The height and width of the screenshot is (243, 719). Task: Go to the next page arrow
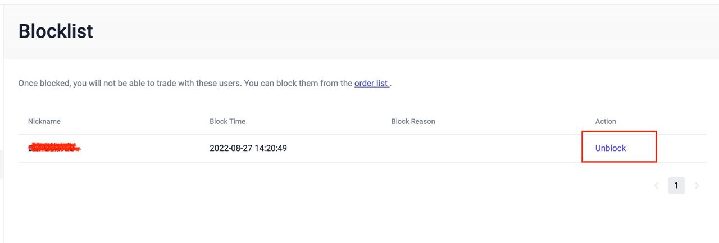coord(697,186)
